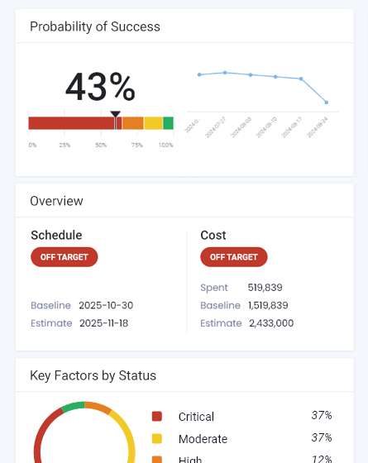The width and height of the screenshot is (368, 463).
Task: Click the black gauge marker triangle
Action: pyautogui.click(x=115, y=114)
